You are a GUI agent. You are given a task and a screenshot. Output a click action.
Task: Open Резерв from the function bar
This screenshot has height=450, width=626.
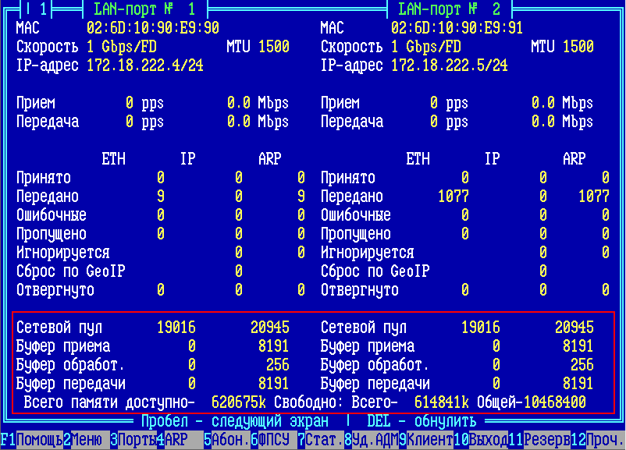pos(546,441)
